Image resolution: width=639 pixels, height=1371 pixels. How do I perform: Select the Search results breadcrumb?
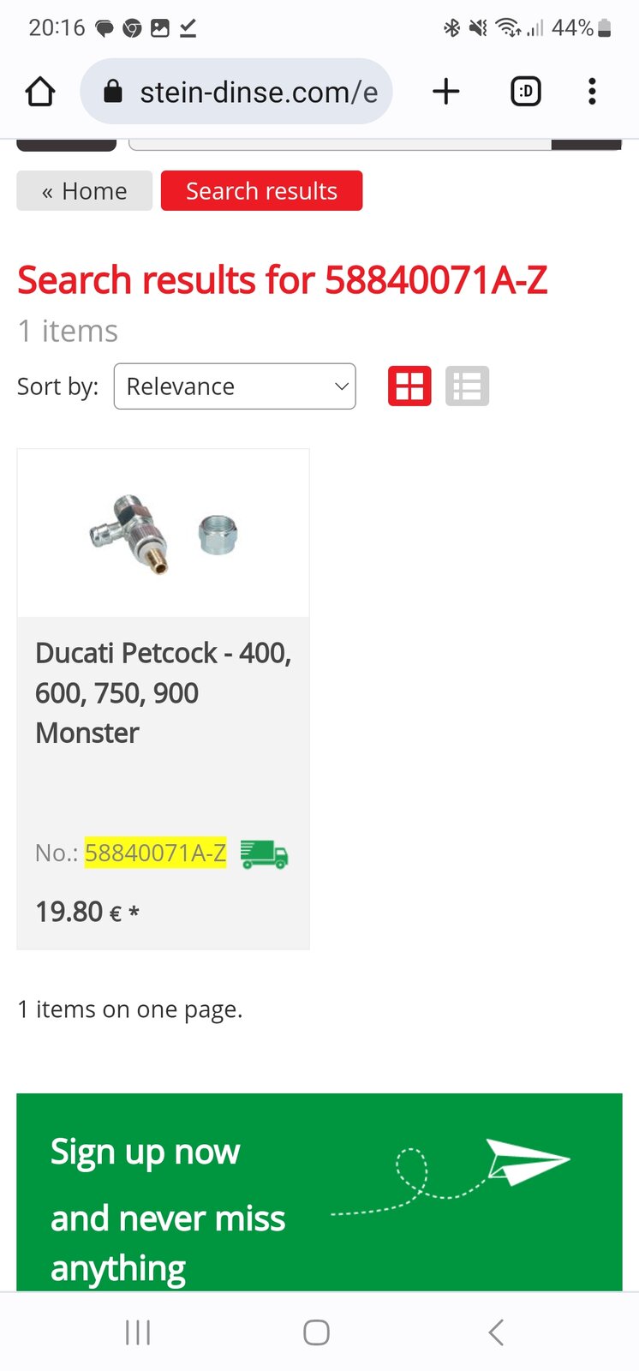(261, 191)
